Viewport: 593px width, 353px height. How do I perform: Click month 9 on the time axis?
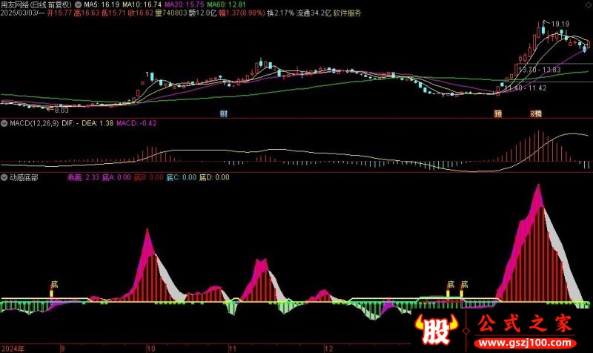point(63,349)
